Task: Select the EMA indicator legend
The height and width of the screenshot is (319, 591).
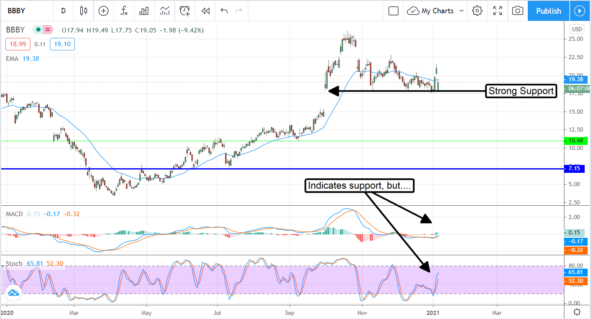Action: coord(12,59)
